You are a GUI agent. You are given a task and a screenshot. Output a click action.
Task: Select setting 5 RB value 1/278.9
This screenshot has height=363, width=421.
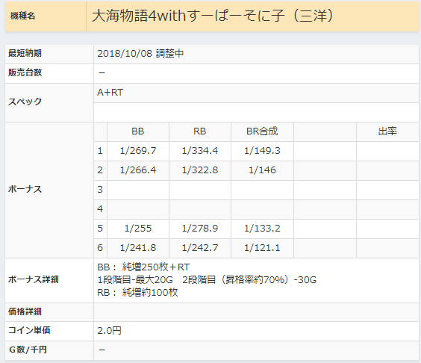pyautogui.click(x=200, y=229)
